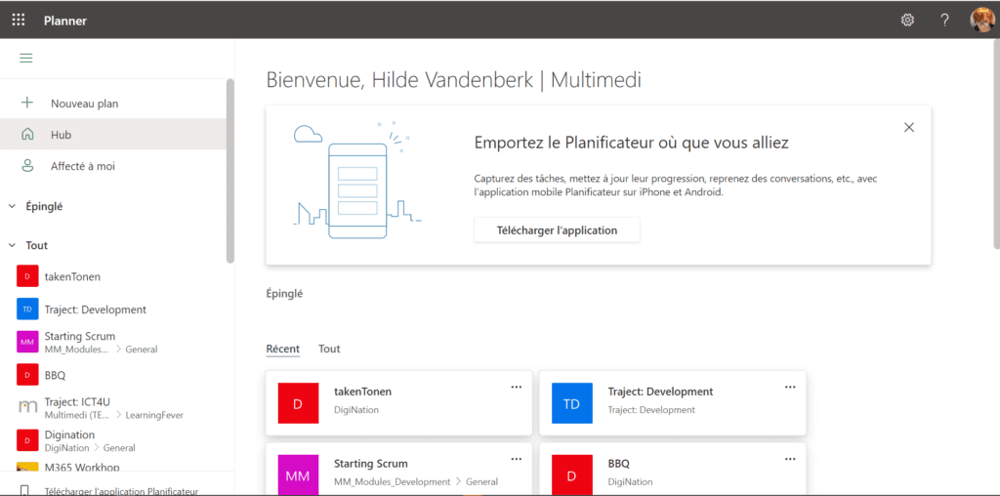Click the Télécharger l'application button
This screenshot has width=1000, height=496.
point(557,230)
